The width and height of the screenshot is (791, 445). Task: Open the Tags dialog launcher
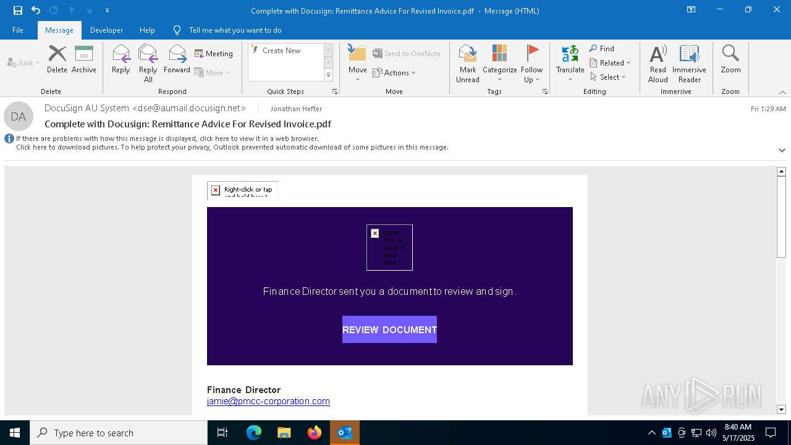pyautogui.click(x=545, y=91)
